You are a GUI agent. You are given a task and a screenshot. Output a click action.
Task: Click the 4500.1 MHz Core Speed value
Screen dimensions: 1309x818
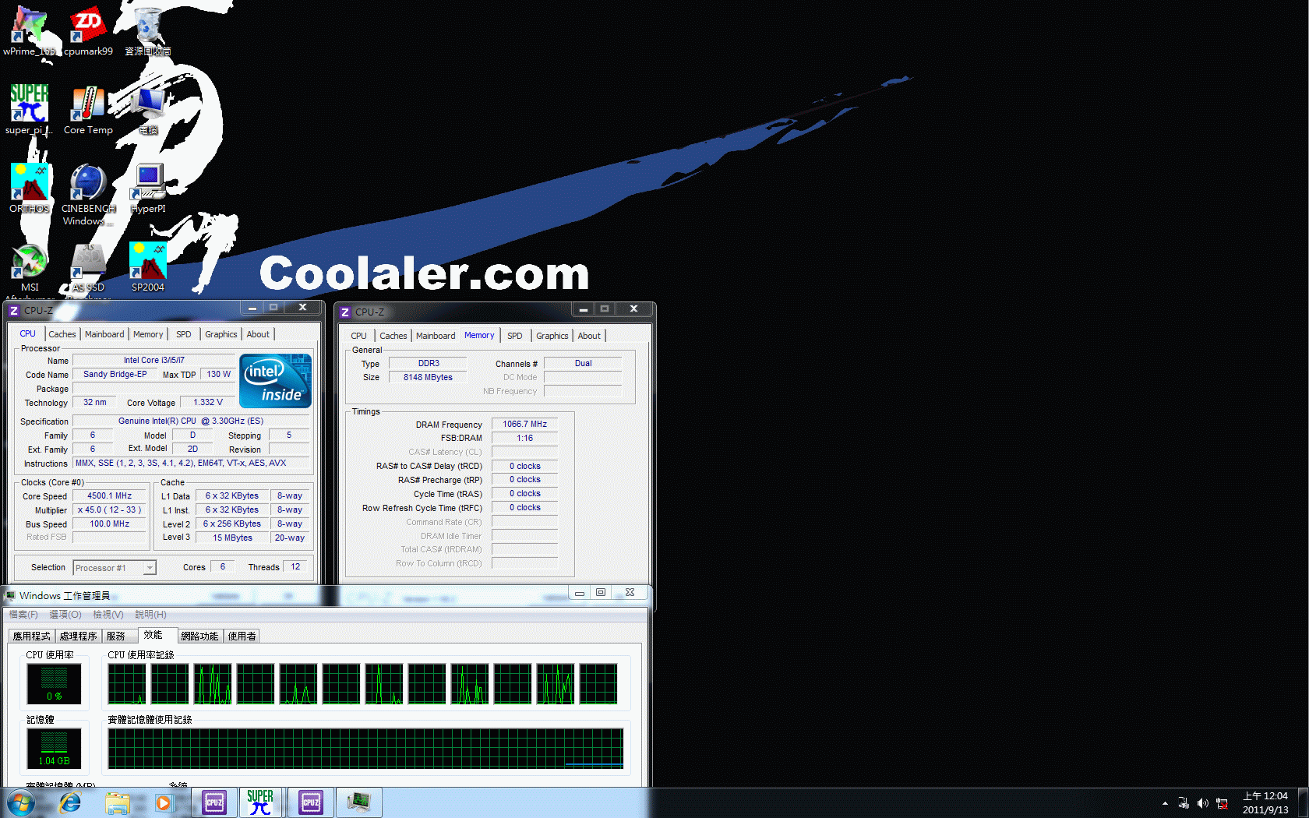point(110,496)
